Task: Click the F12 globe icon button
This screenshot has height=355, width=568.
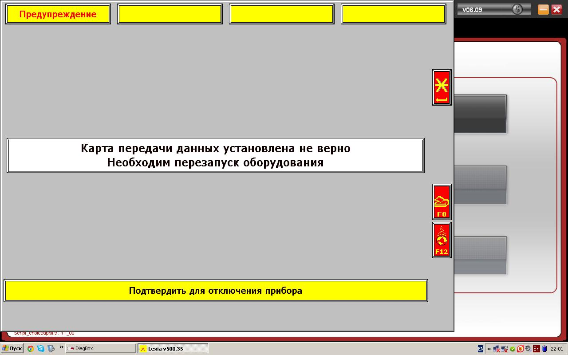Action: coord(442,240)
